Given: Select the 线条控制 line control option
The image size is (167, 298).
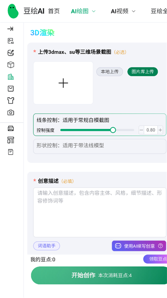Looking at the screenshot, I should point(100,125).
